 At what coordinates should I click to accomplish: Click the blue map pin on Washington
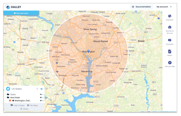(x=88, y=51)
